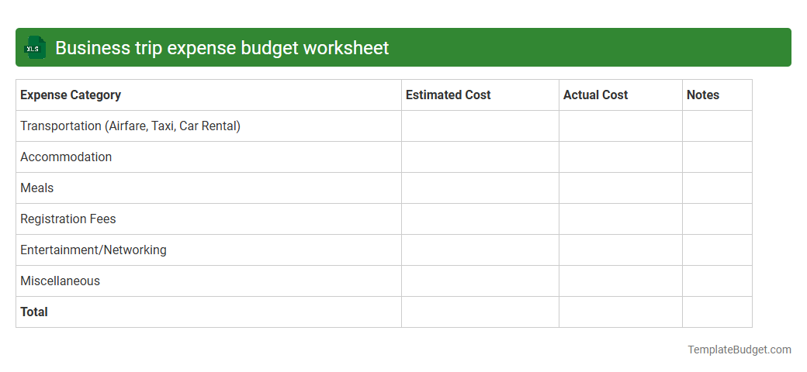Select the 'Total' row label

(x=34, y=312)
